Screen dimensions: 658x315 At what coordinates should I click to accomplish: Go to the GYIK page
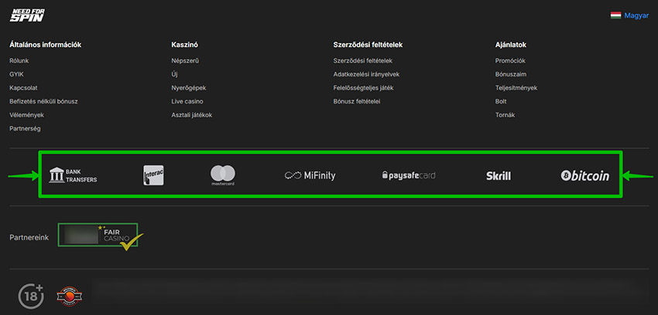(x=17, y=73)
